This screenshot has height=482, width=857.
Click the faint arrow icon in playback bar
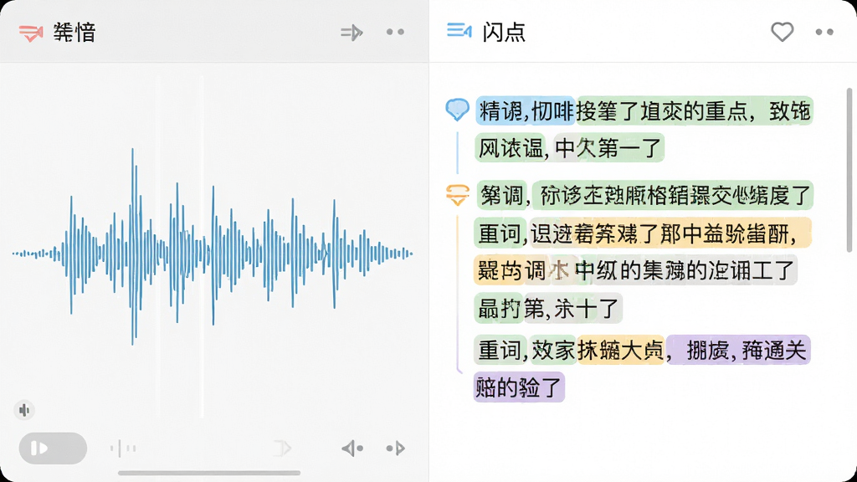click(282, 449)
